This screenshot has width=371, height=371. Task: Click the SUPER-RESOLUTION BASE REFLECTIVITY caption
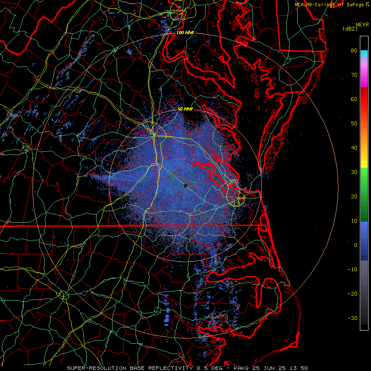tap(130, 368)
